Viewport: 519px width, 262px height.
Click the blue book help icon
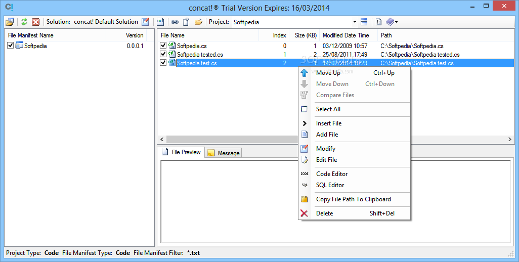coord(390,22)
